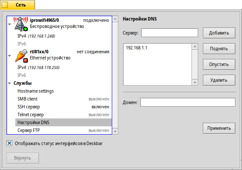Click the нет соединения status text
This screenshot has height=170, width=242.
coord(93,52)
